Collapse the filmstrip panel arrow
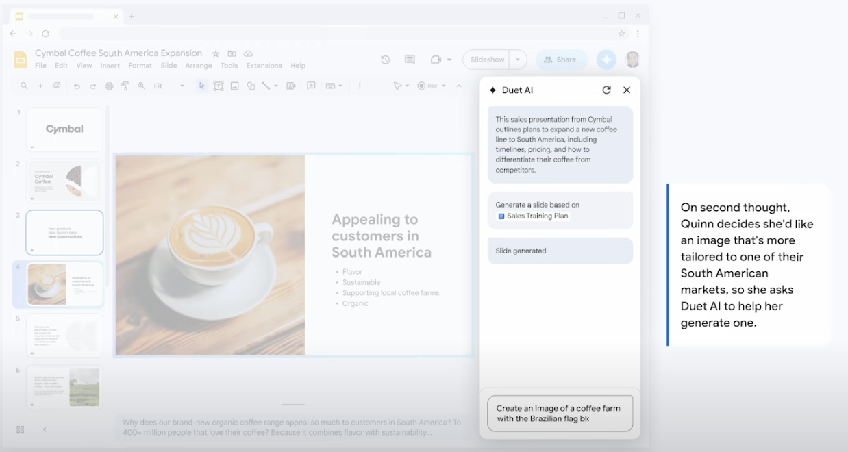Image resolution: width=848 pixels, height=452 pixels. (x=45, y=429)
